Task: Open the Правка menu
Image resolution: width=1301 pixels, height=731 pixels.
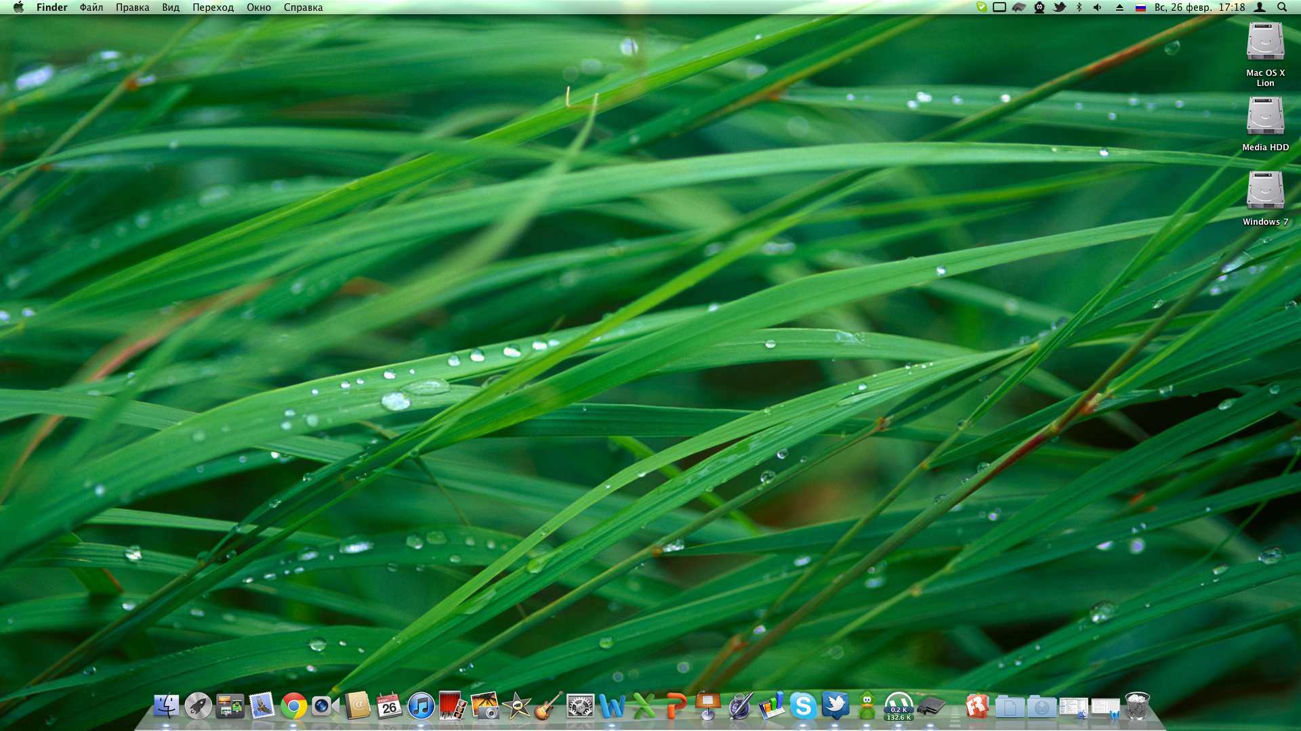Action: pos(132,7)
